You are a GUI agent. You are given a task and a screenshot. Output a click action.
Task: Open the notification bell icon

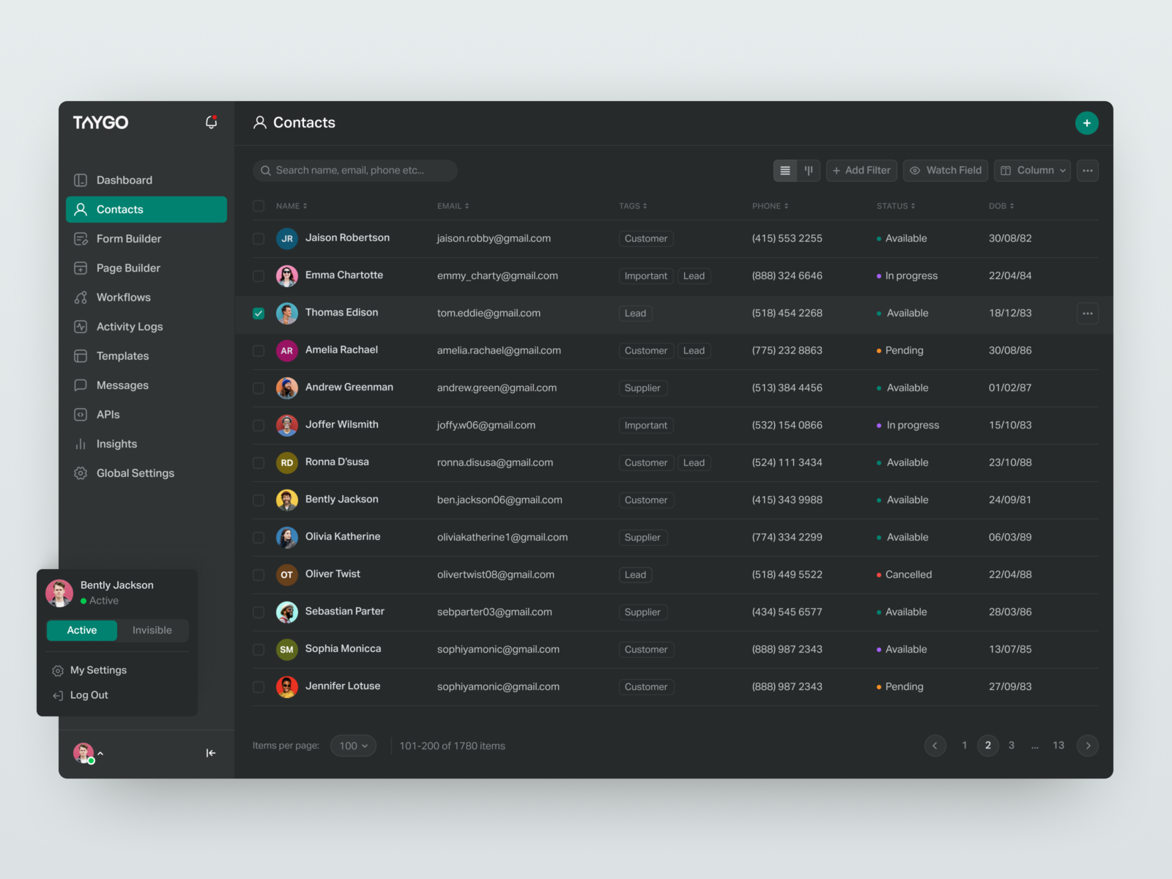click(211, 122)
